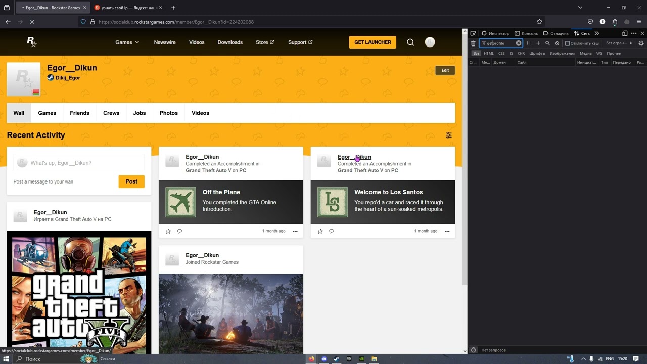Show more devtools tabs chevron
The width and height of the screenshot is (647, 364).
click(x=597, y=33)
